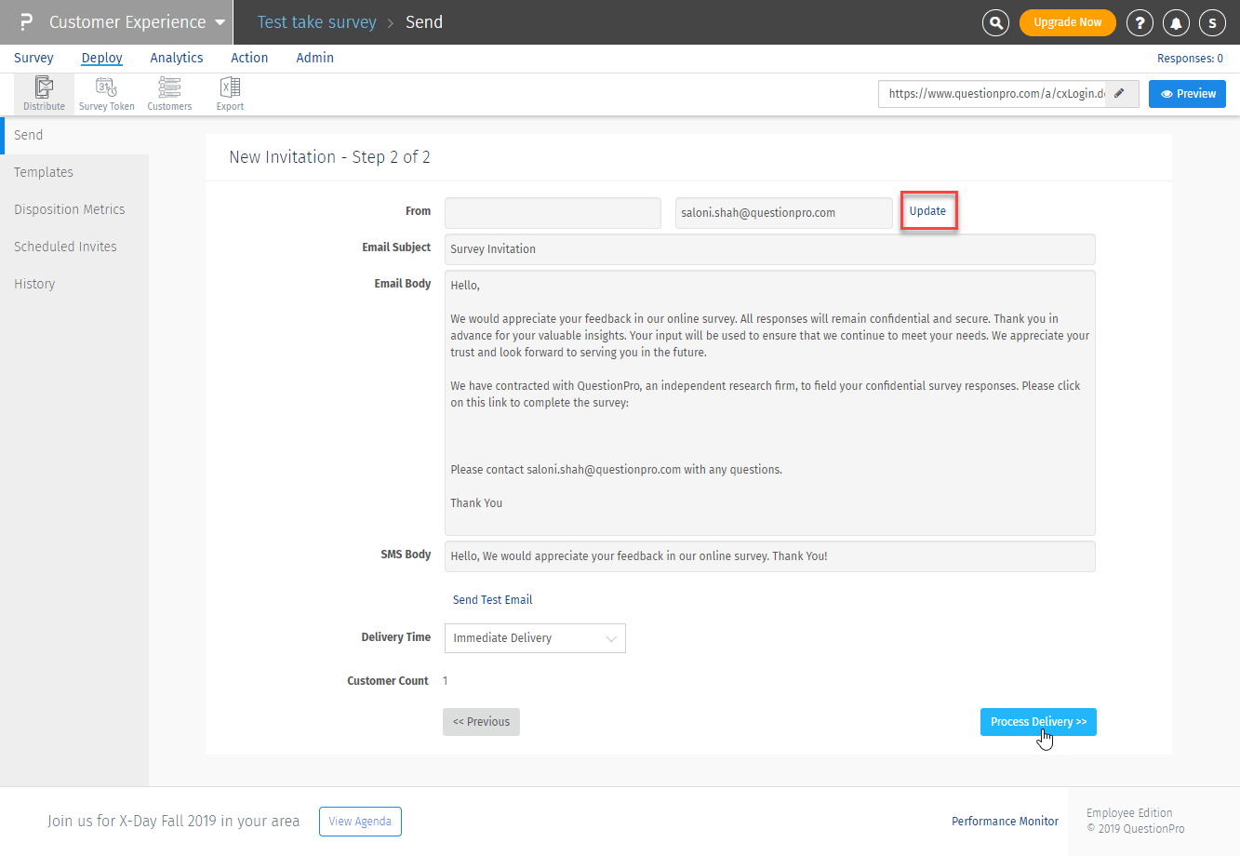Select the Distribute toolbar icon
This screenshot has width=1240, height=856.
coord(44,94)
